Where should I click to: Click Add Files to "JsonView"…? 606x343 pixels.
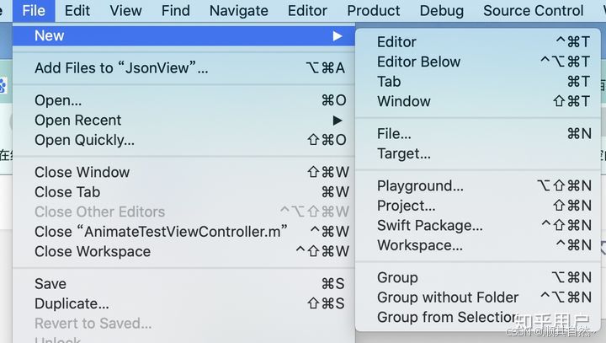click(184, 68)
